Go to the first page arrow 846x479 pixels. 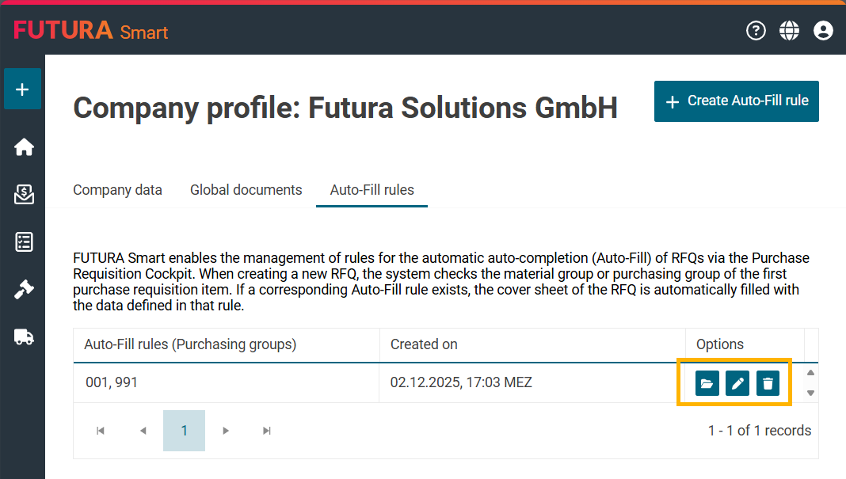coord(101,431)
